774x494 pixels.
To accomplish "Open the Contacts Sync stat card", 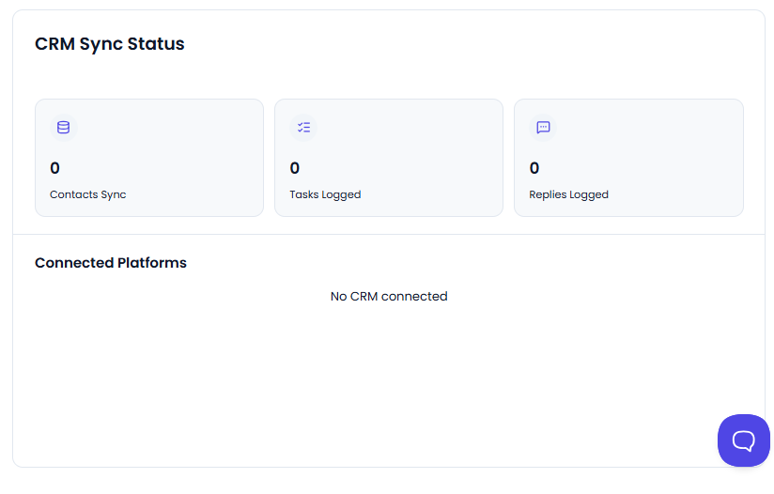I will point(149,158).
